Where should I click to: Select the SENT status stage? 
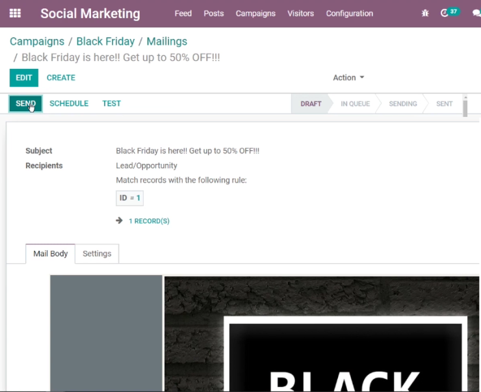(x=444, y=103)
